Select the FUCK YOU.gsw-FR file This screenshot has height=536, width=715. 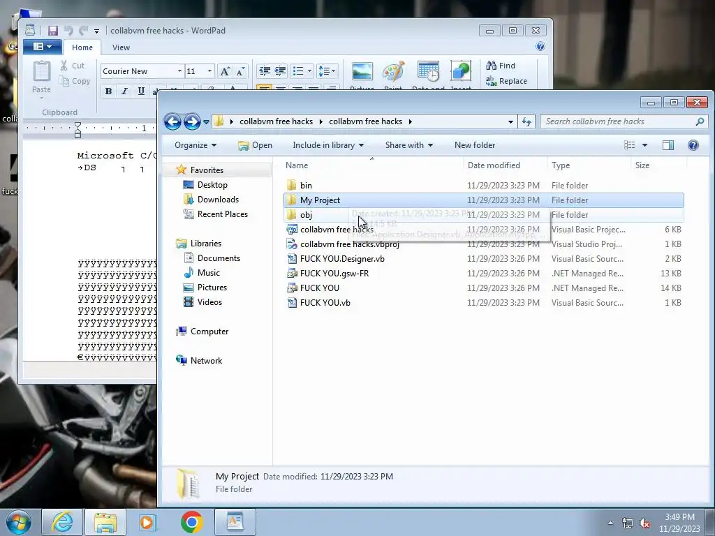pyautogui.click(x=484, y=274)
